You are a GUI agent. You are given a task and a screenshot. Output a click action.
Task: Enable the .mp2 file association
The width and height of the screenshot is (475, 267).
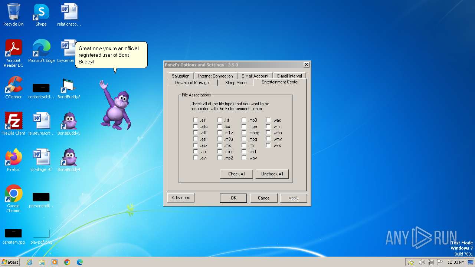pos(220,158)
